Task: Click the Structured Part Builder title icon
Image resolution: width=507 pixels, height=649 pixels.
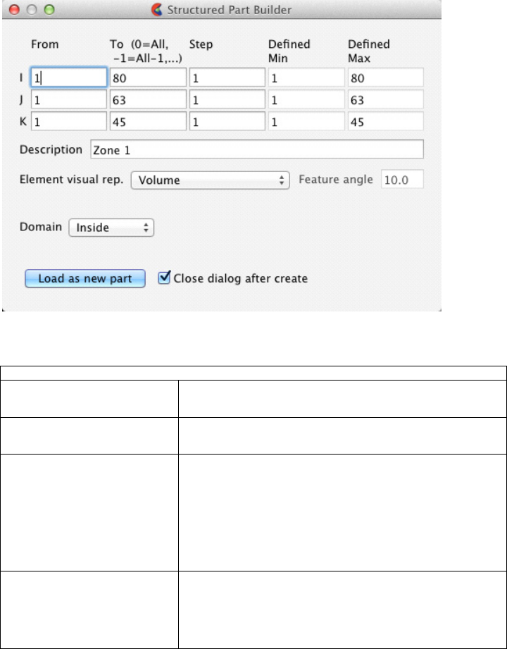Action: point(156,11)
